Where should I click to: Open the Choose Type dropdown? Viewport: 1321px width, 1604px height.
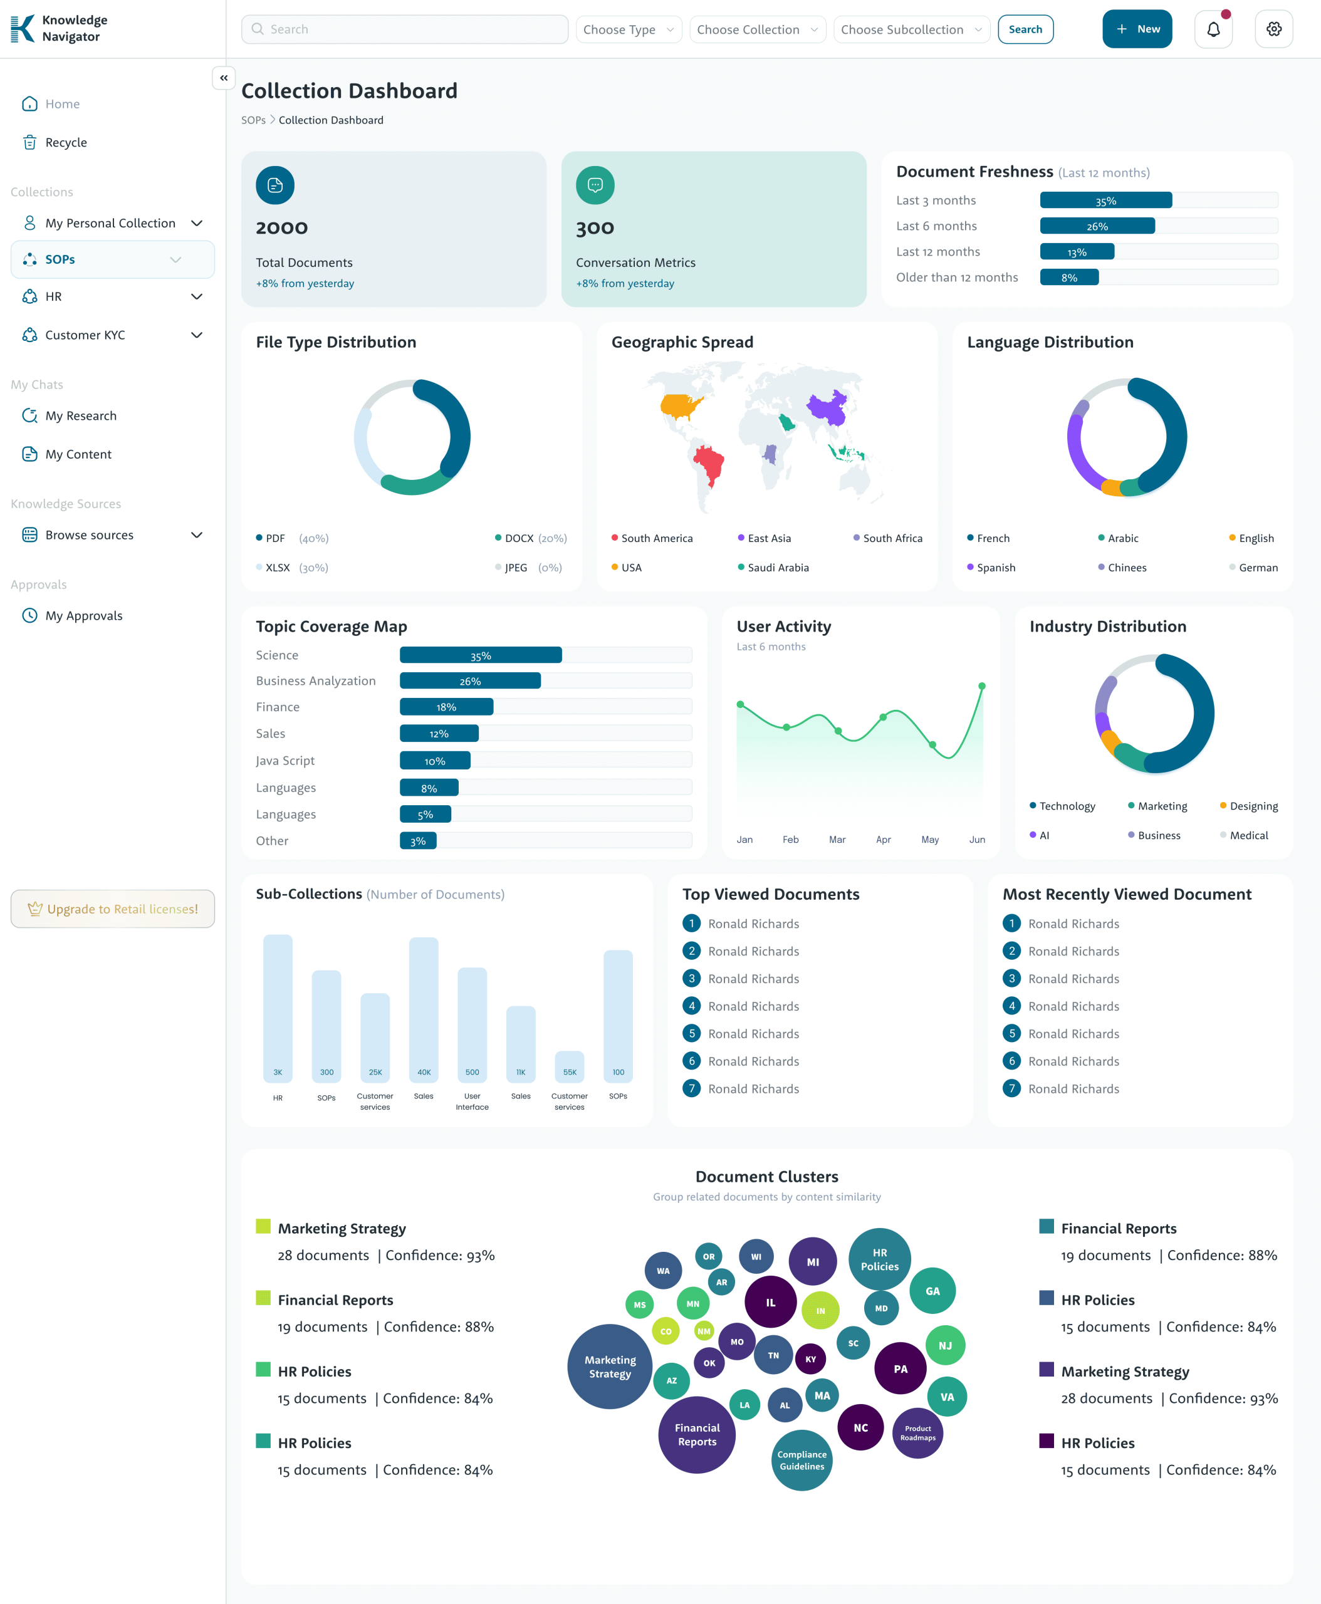point(628,29)
